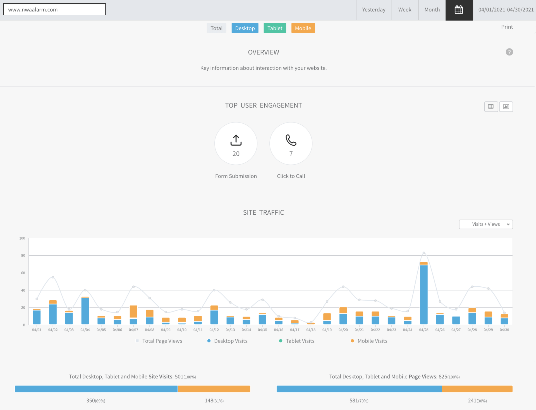The image size is (536, 410).
Task: Filter by Mobile device button
Action: point(303,28)
